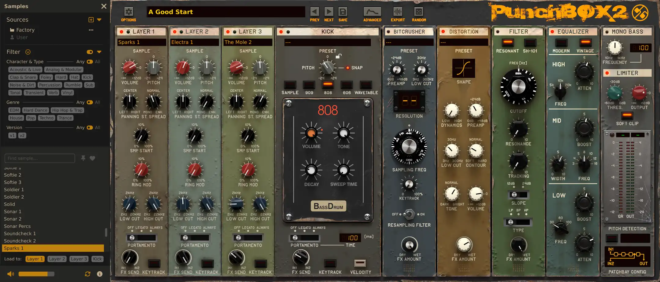Filter by Hip Hop & Trap genre

click(x=67, y=110)
